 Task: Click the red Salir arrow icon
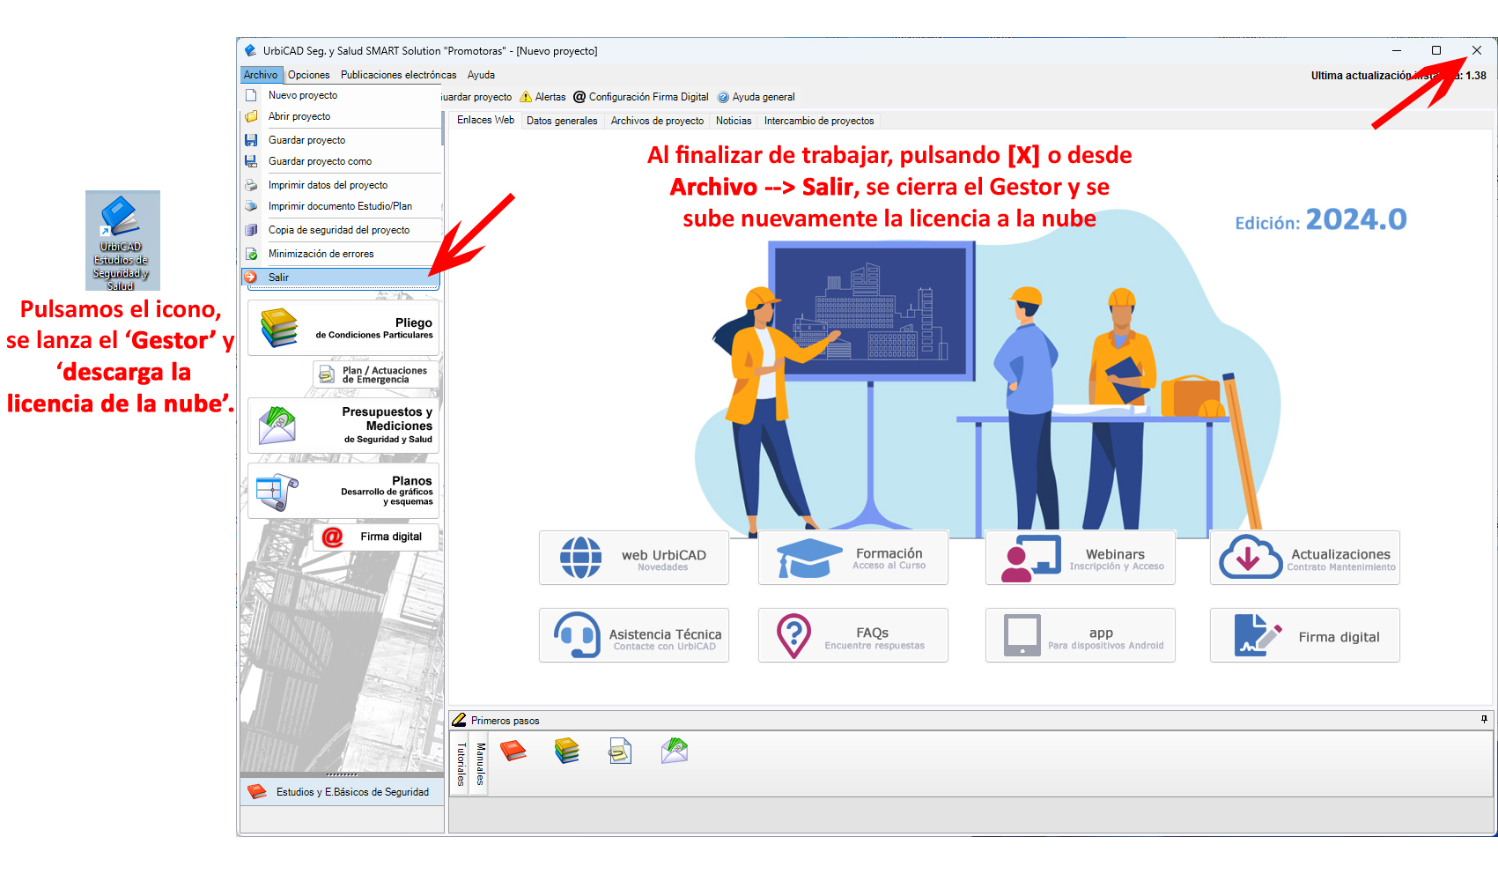(251, 278)
